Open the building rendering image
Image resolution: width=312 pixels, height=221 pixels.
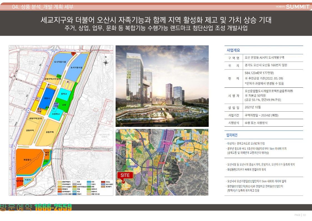pyautogui.click(x=162, y=86)
